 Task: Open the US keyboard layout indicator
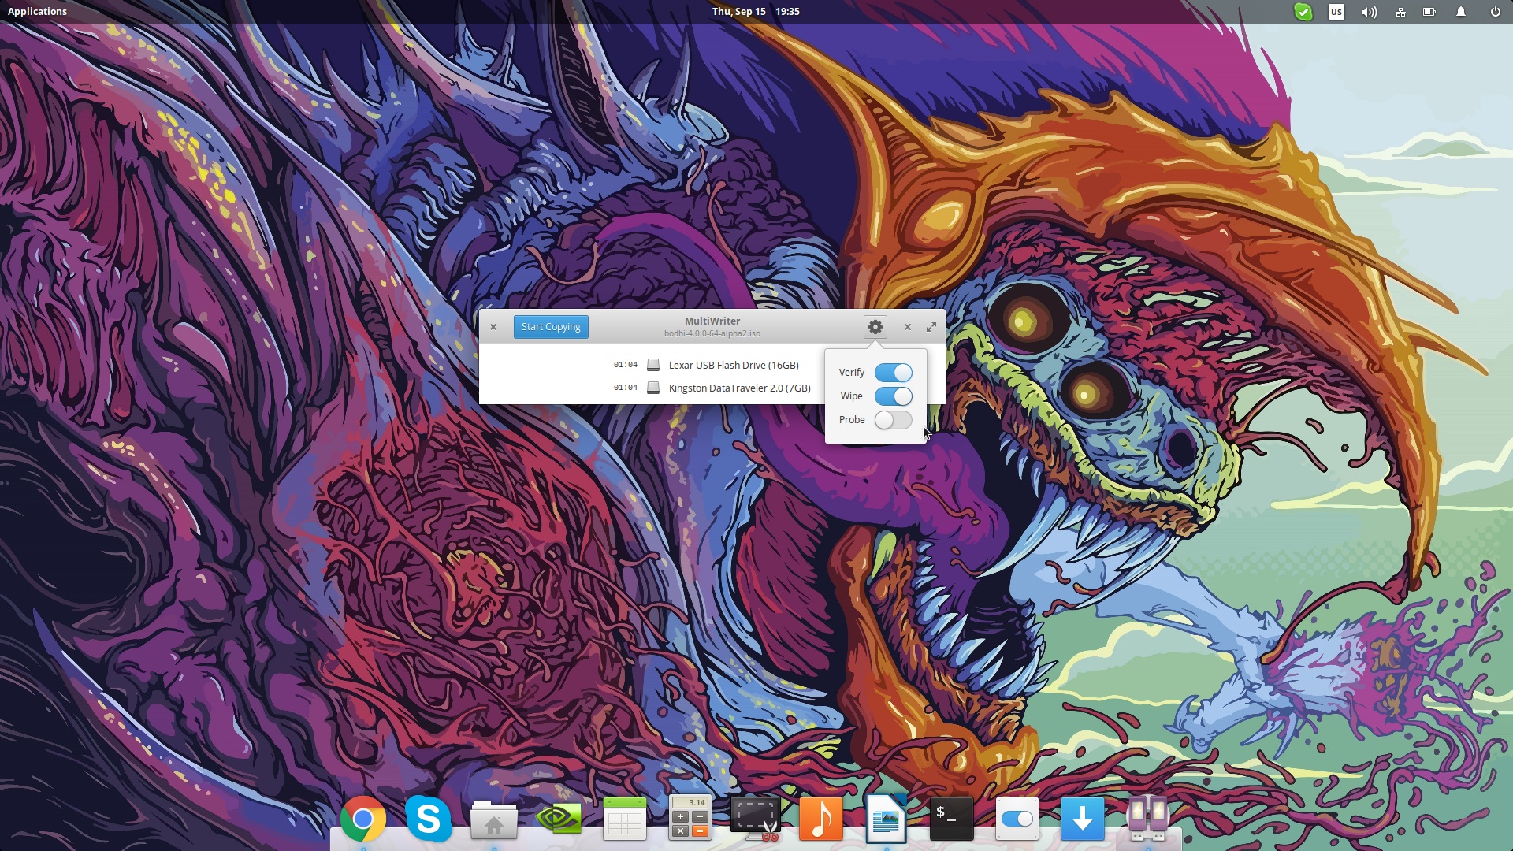tap(1336, 12)
